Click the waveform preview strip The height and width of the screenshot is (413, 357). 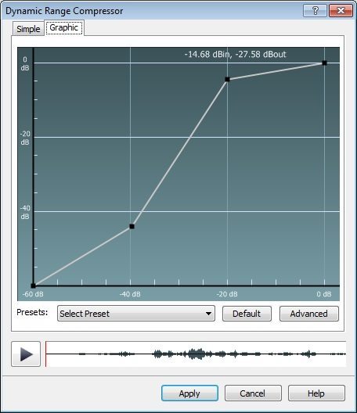(x=196, y=354)
